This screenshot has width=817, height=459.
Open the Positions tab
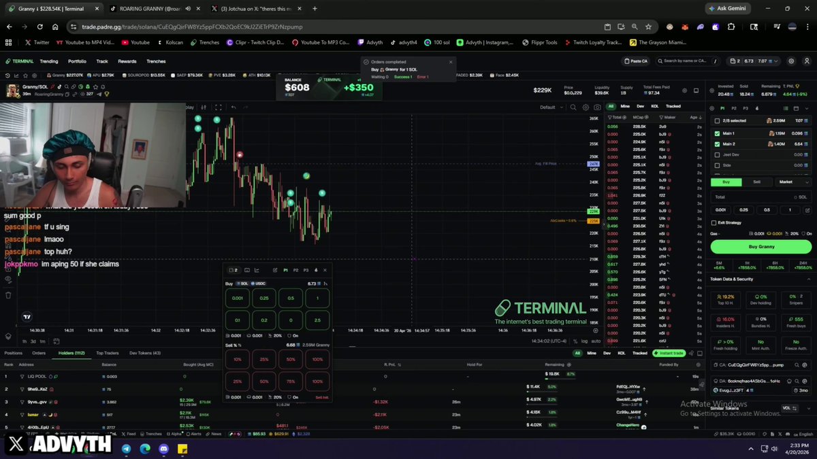pyautogui.click(x=14, y=353)
